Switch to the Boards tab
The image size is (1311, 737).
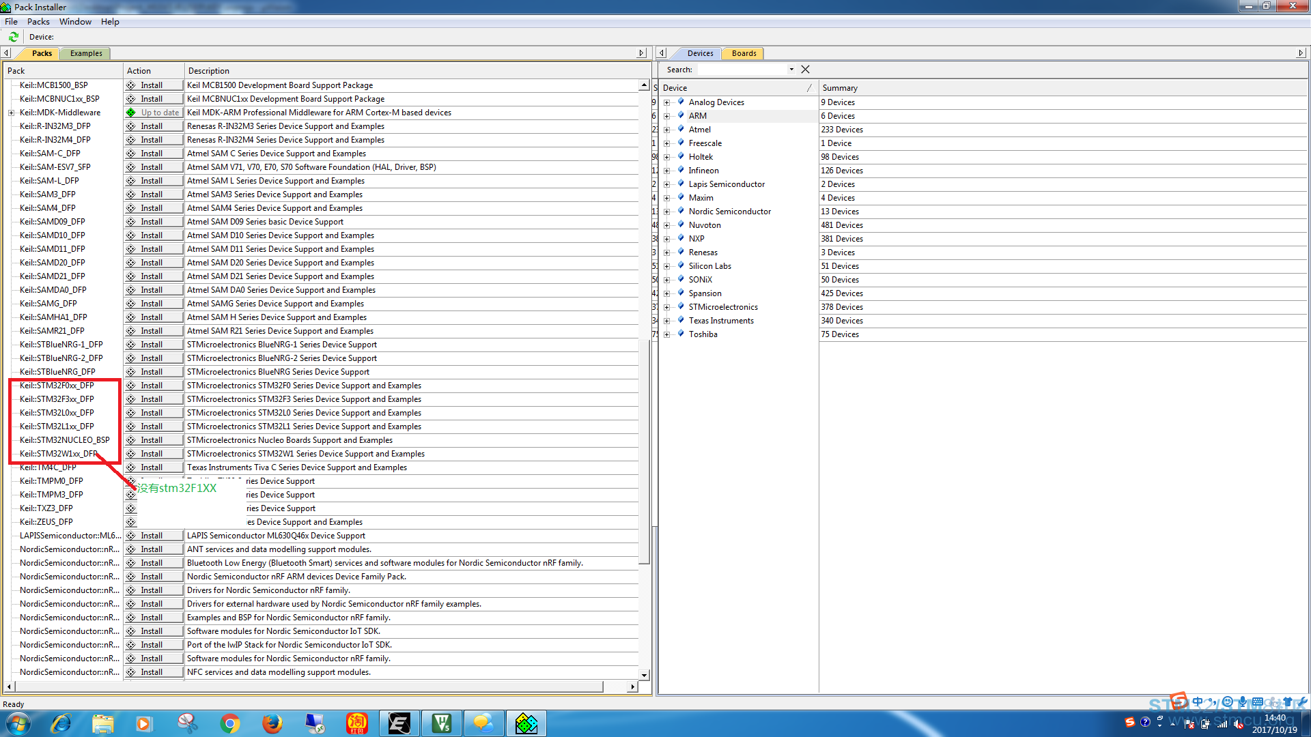click(744, 53)
